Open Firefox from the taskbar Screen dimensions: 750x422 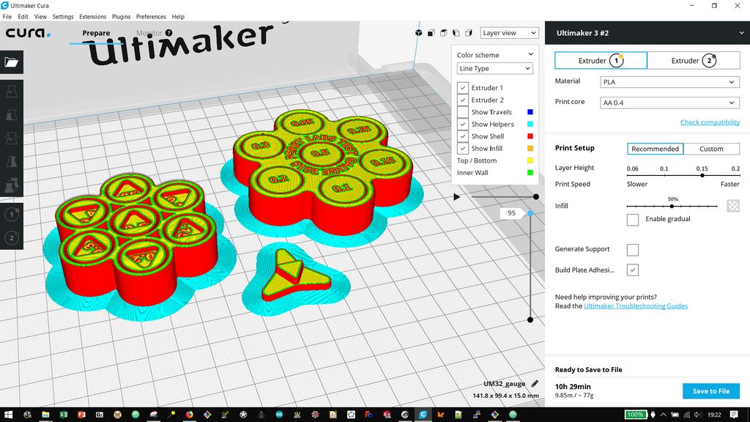[190, 415]
